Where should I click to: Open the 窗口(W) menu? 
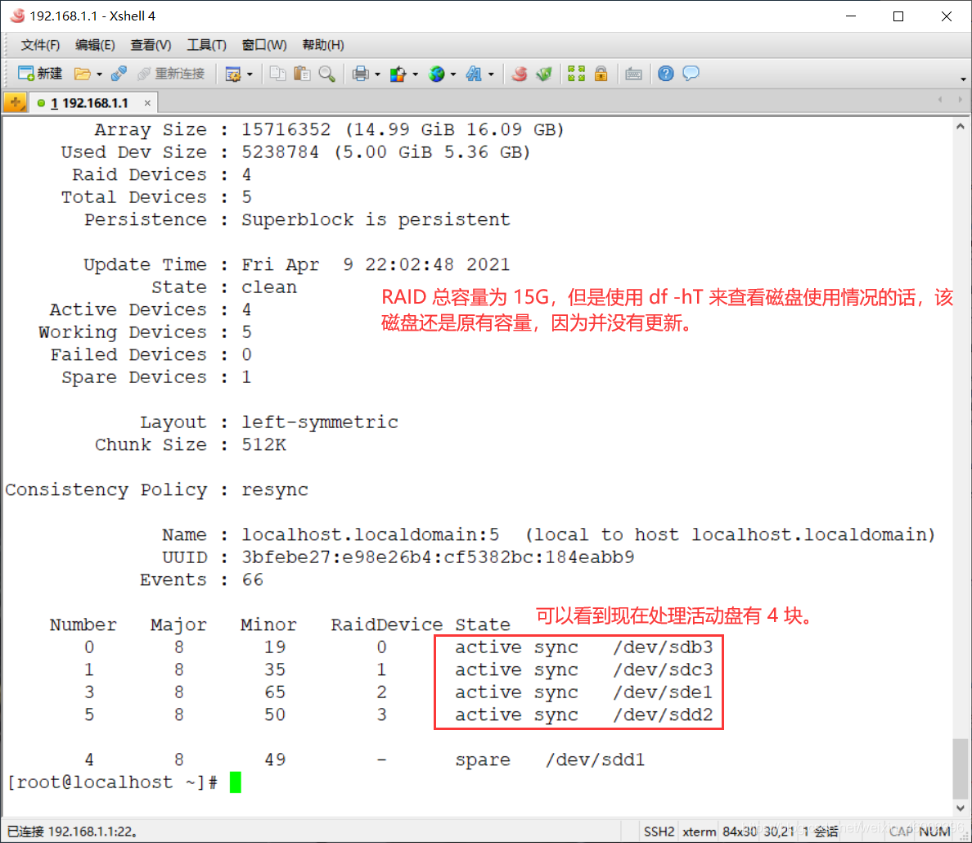264,45
